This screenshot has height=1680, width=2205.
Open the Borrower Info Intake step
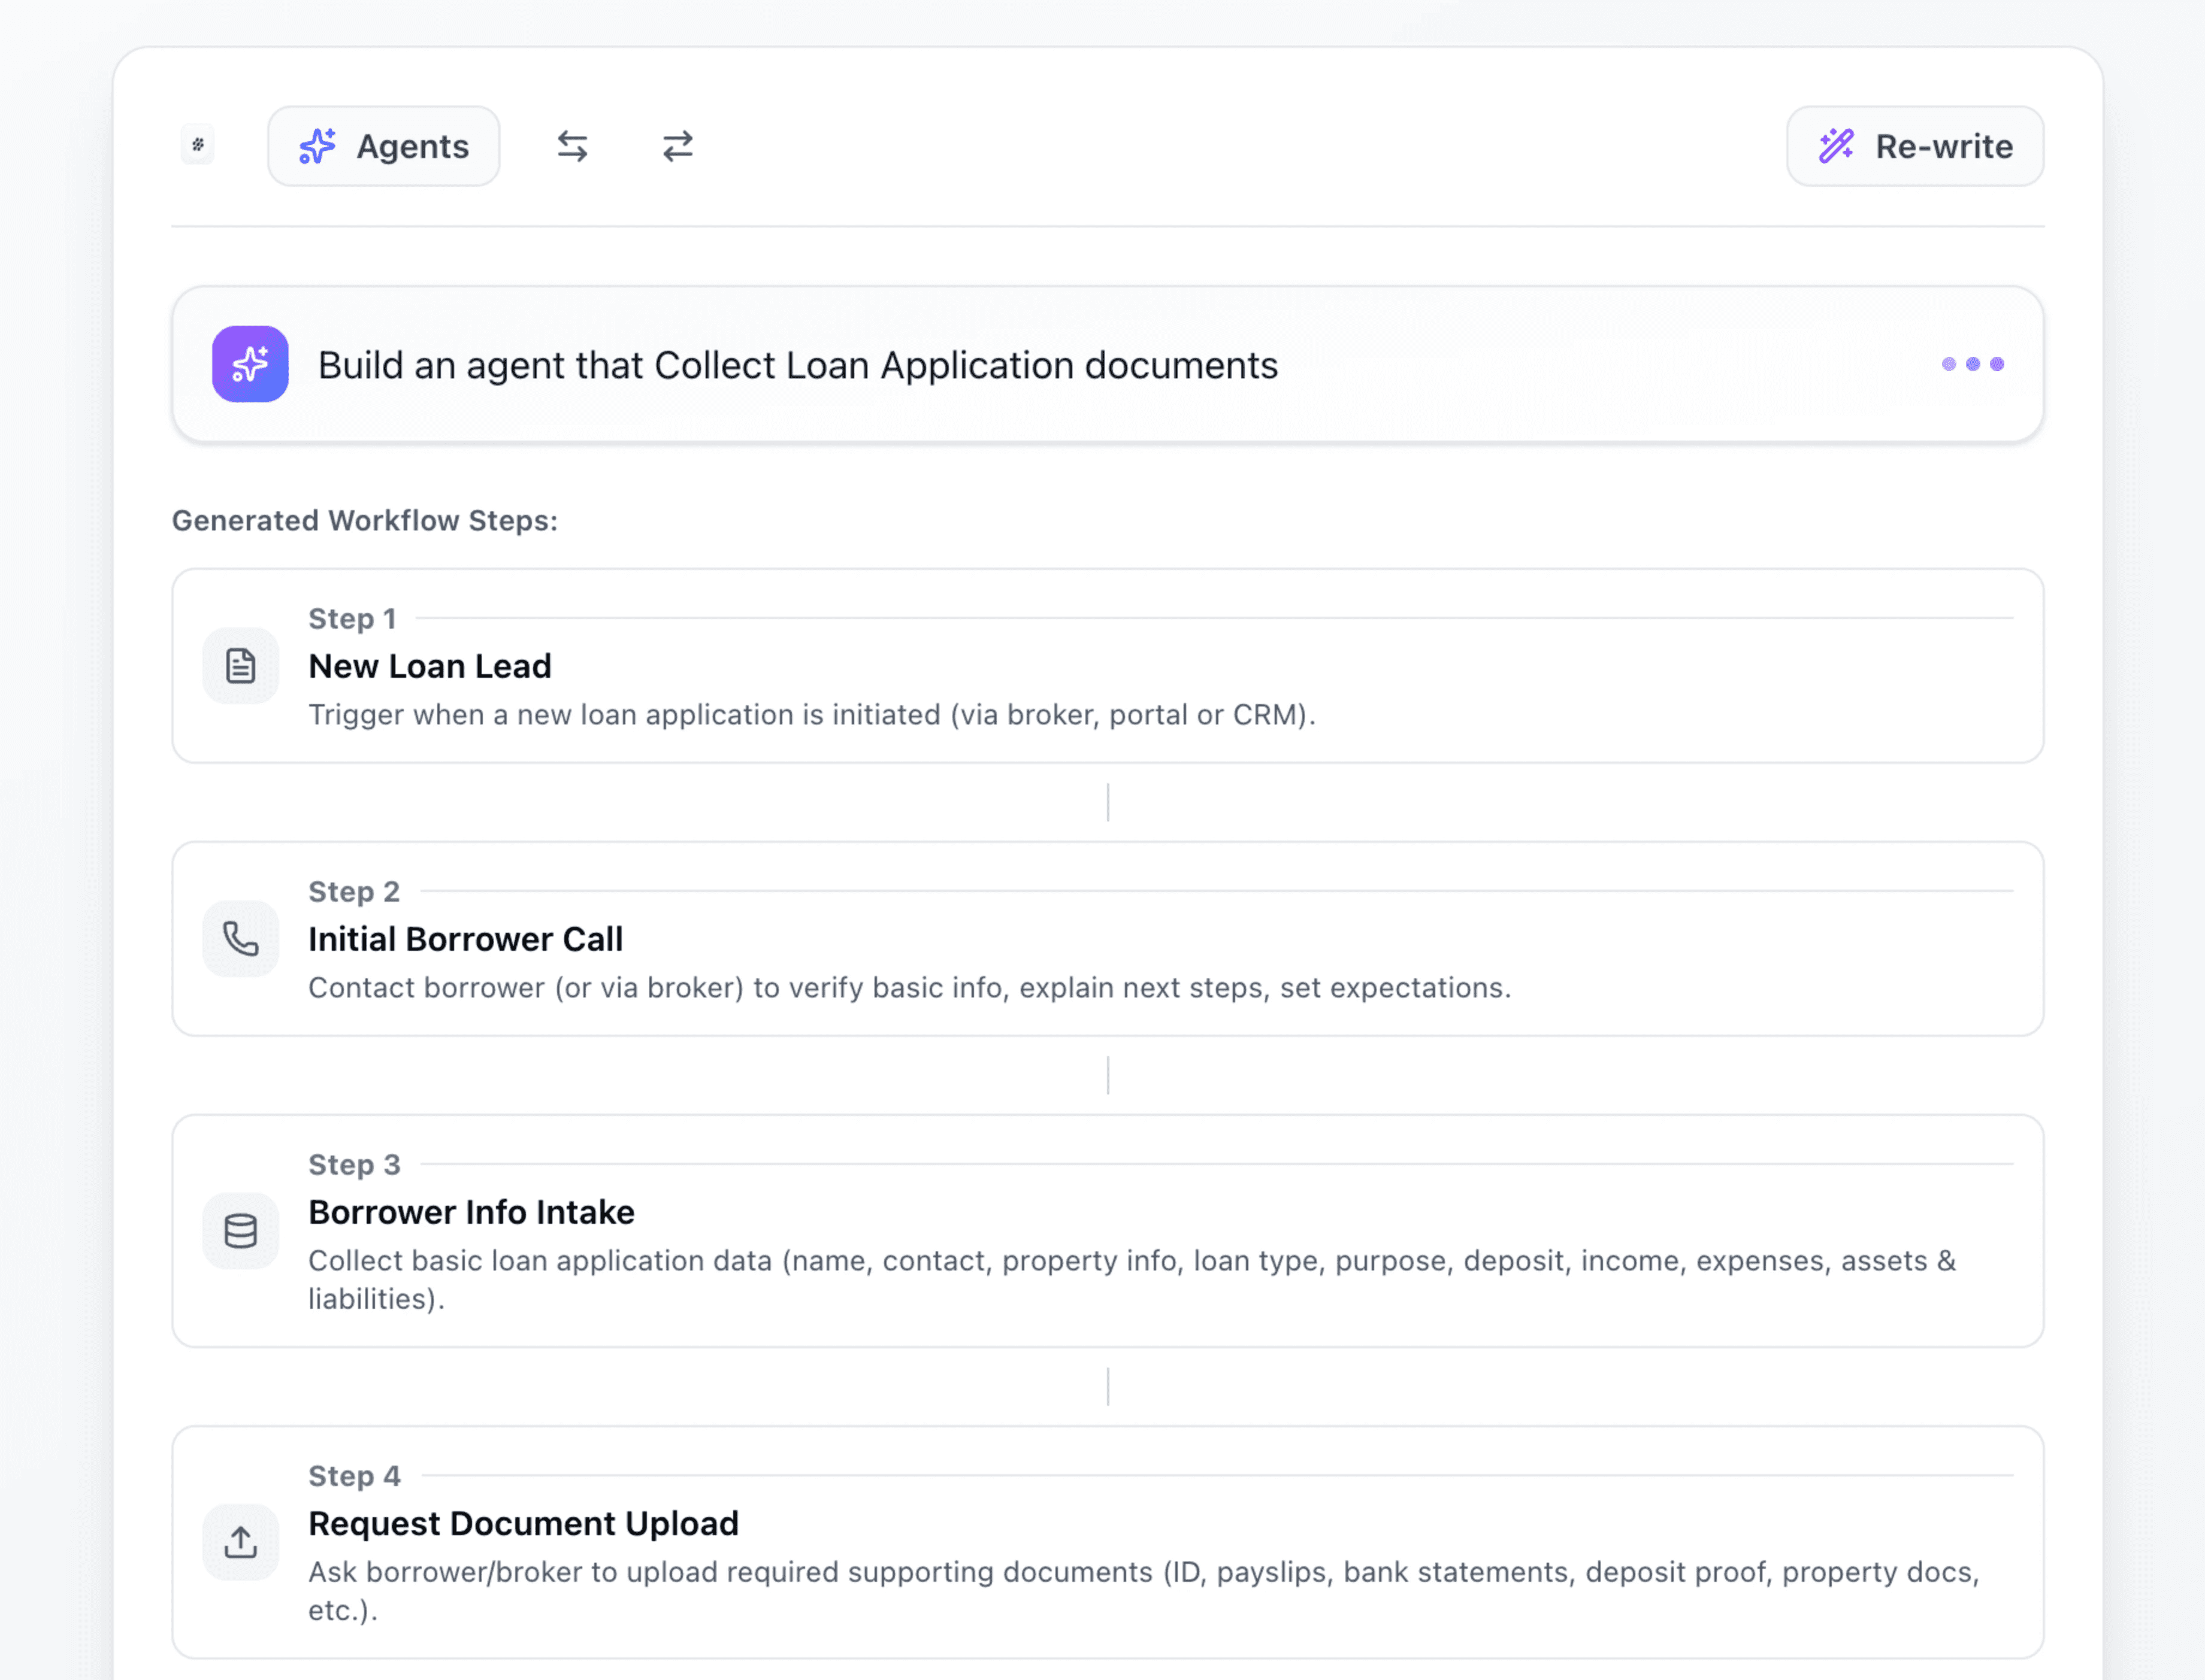click(471, 1212)
